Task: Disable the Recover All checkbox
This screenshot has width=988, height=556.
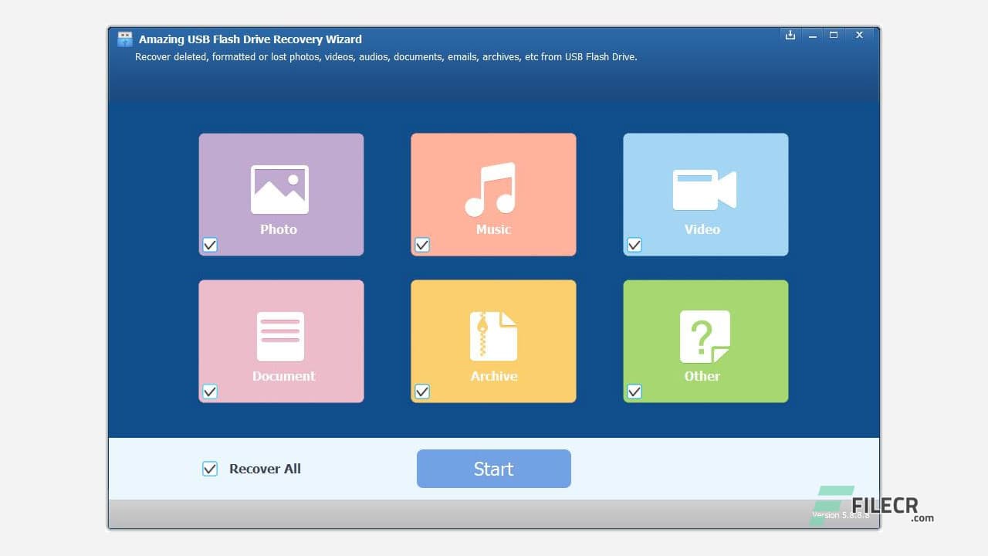Action: (209, 468)
